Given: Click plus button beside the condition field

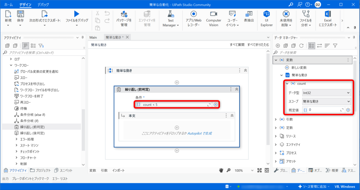Looking at the screenshot, I should tap(215, 105).
